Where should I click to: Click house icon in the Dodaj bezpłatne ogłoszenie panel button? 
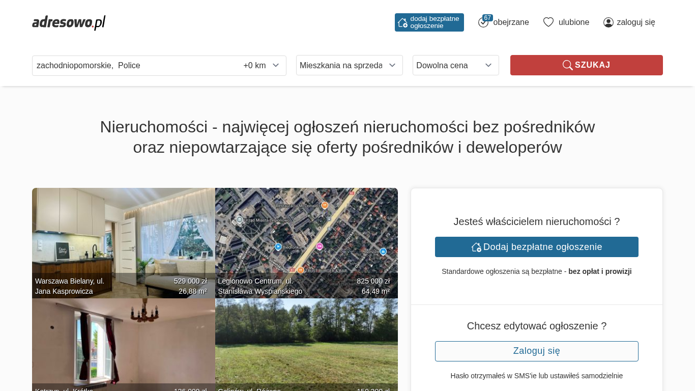476,247
